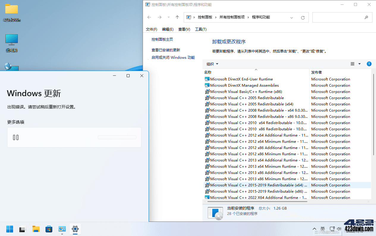Toggle the network icon in system tray
Screen dimensions: 376x236
click(x=332, y=229)
